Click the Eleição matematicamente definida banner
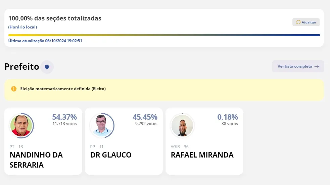 click(x=164, y=90)
